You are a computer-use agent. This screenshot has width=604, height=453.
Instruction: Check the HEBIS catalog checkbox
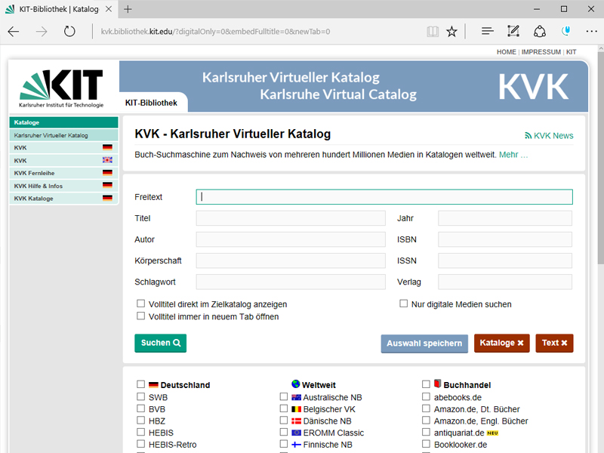pos(141,432)
